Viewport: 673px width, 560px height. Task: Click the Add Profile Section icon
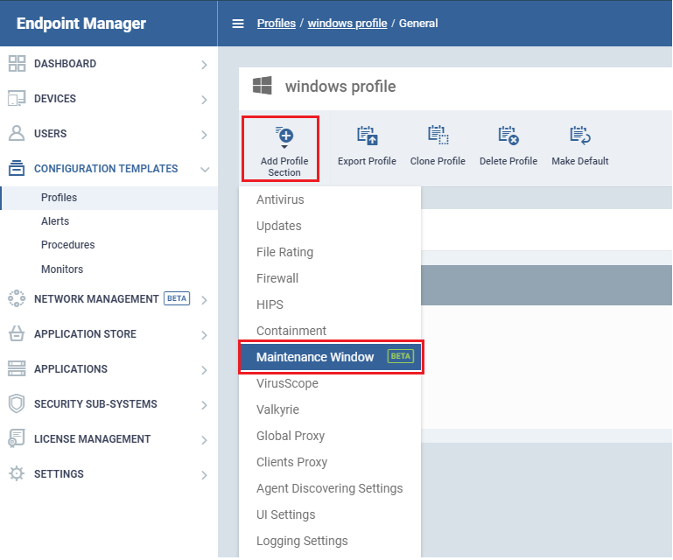284,137
